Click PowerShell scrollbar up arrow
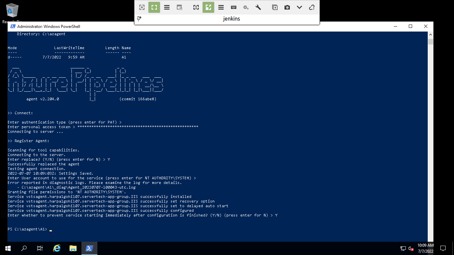 click(x=430, y=35)
